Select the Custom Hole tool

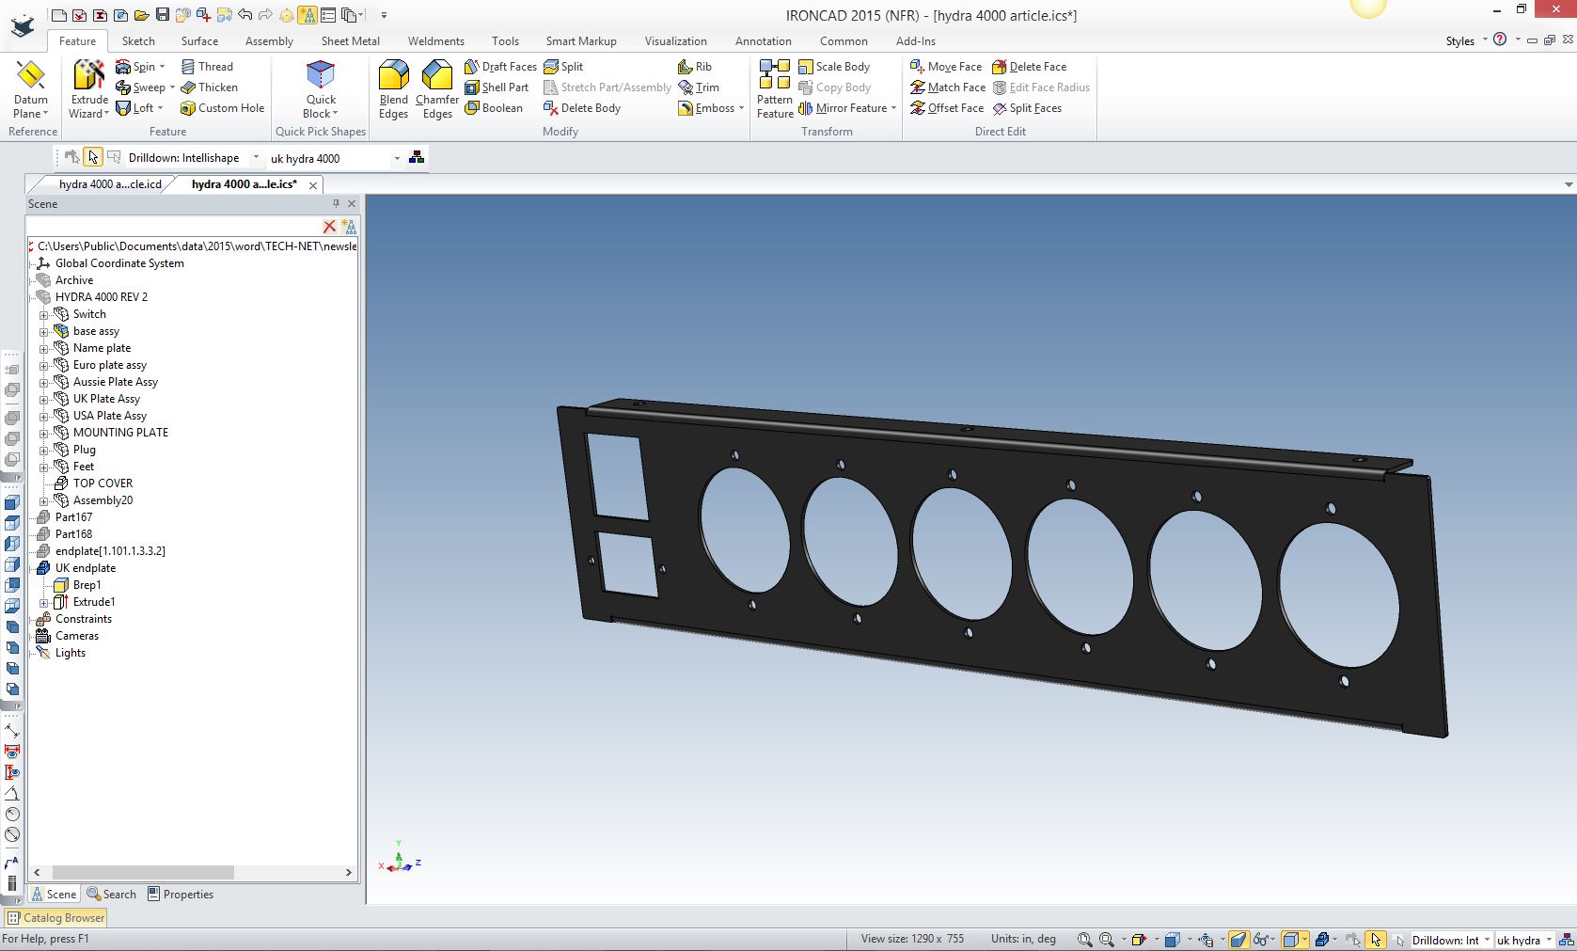point(223,108)
